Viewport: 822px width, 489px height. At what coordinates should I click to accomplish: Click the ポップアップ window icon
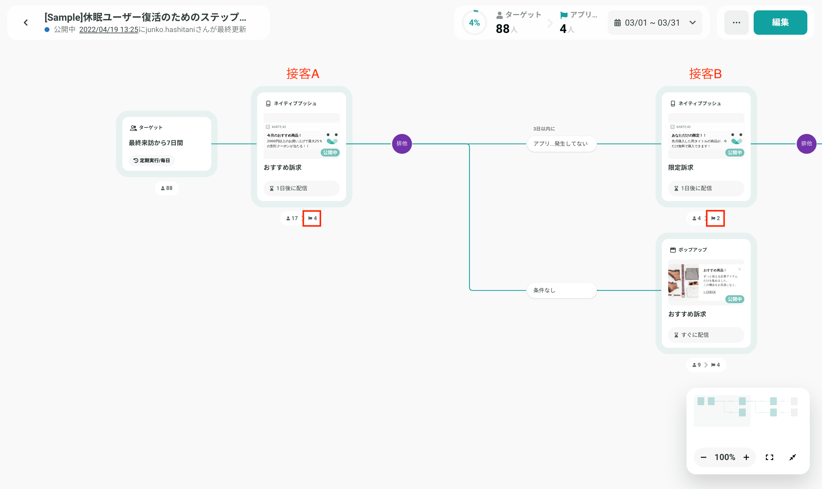point(673,250)
